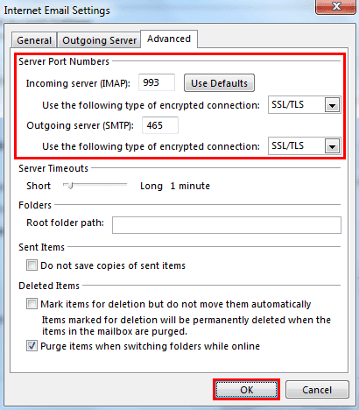Viewport: 359px width, 410px height.
Task: Click the Long end of timeout slider track
Action: coord(124,185)
